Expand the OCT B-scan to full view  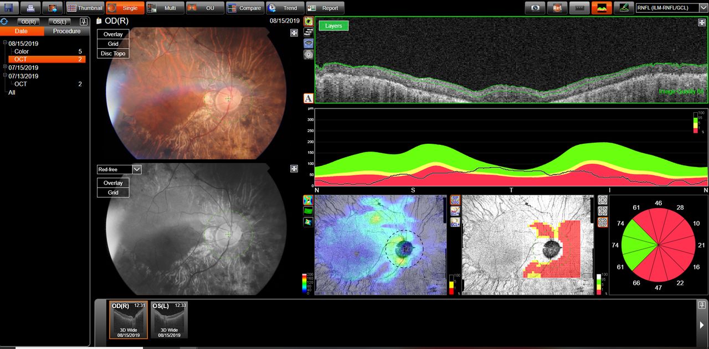(702, 23)
